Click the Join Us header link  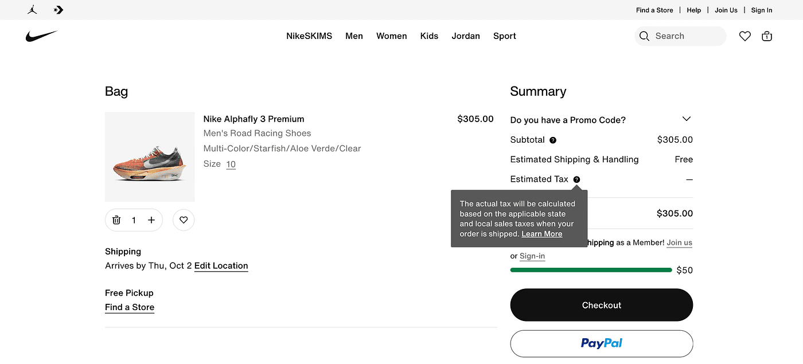click(x=726, y=10)
